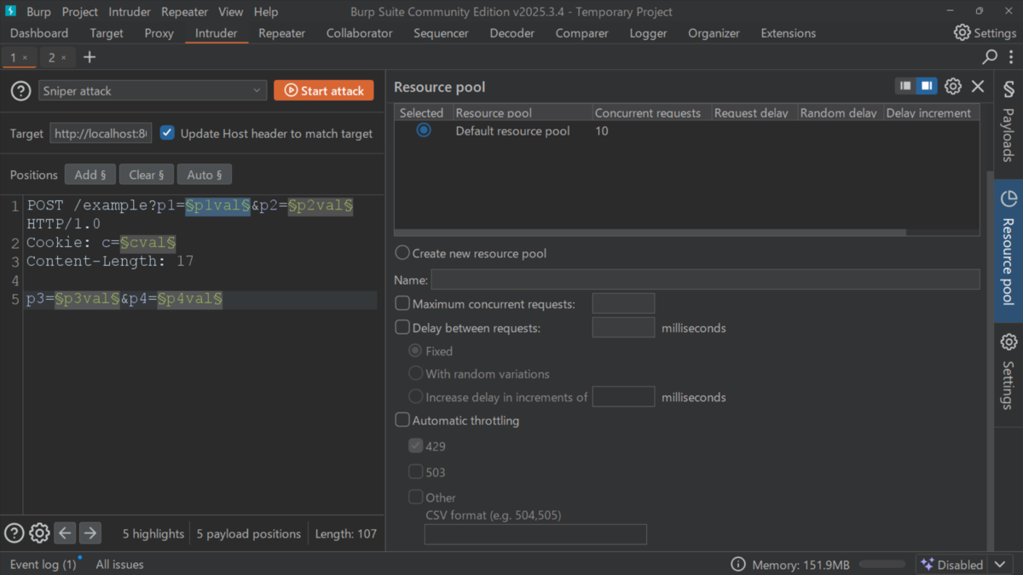Enable Delay between requests checkbox

tap(402, 327)
